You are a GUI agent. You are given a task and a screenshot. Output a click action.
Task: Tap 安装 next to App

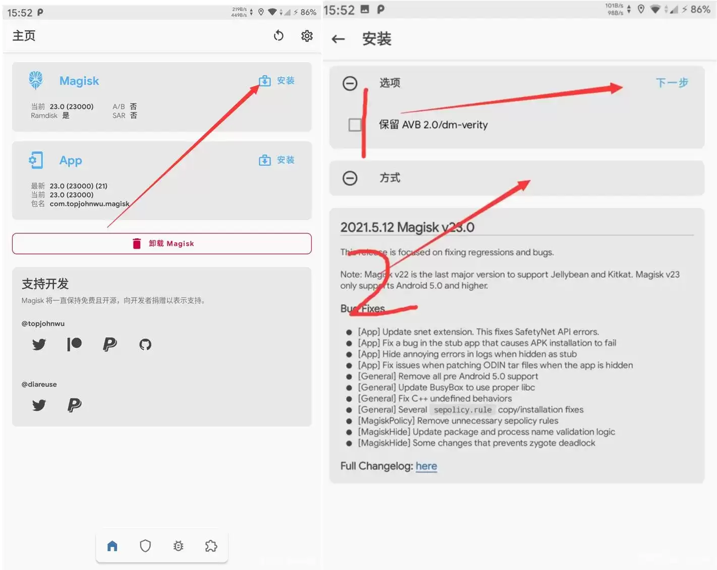click(x=277, y=160)
